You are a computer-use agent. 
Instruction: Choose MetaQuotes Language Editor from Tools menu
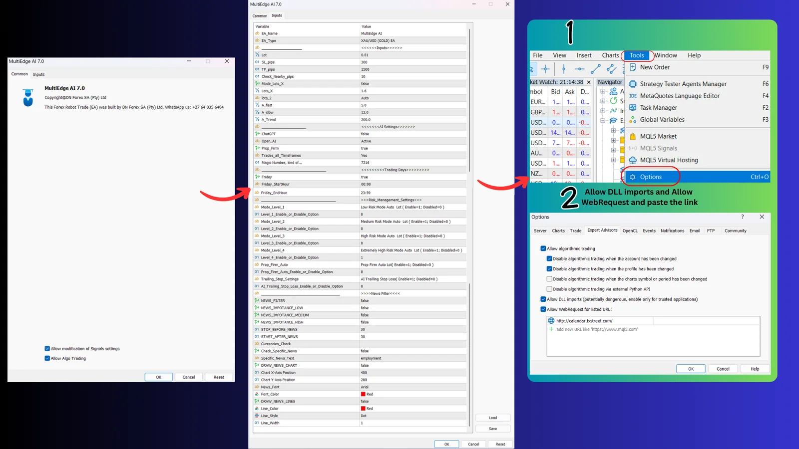click(x=699, y=96)
